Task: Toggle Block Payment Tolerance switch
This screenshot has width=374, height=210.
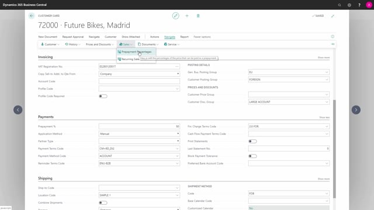Action: coord(252,156)
